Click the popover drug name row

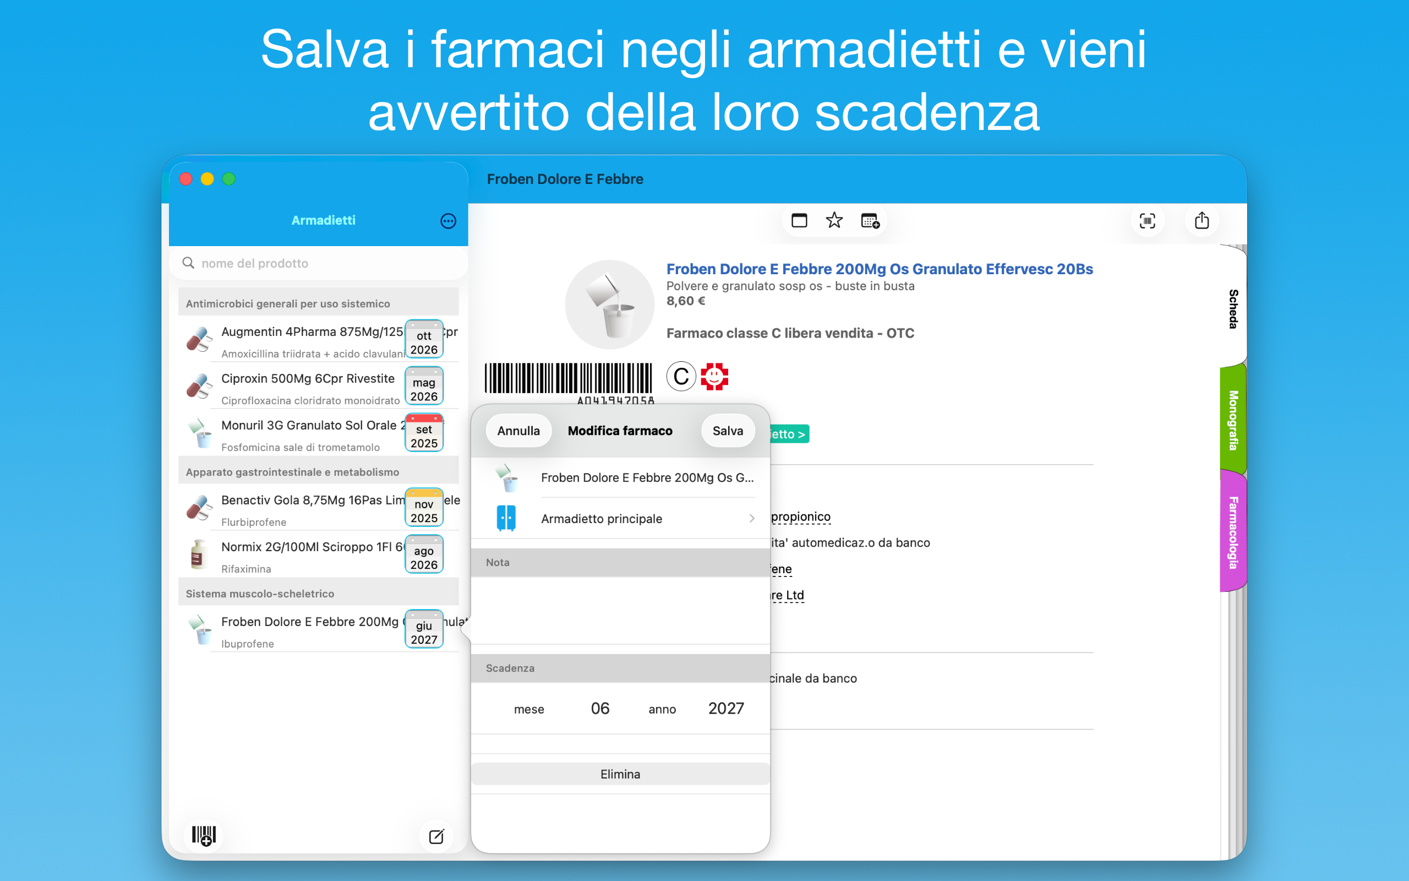coord(620,478)
